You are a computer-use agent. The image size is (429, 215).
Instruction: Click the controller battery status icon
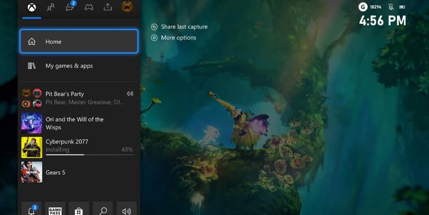(402, 7)
